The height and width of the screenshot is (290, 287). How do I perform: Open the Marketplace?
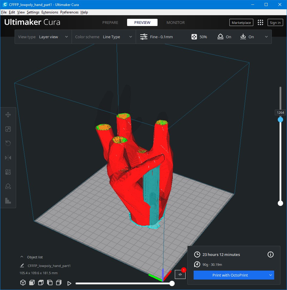pyautogui.click(x=241, y=23)
